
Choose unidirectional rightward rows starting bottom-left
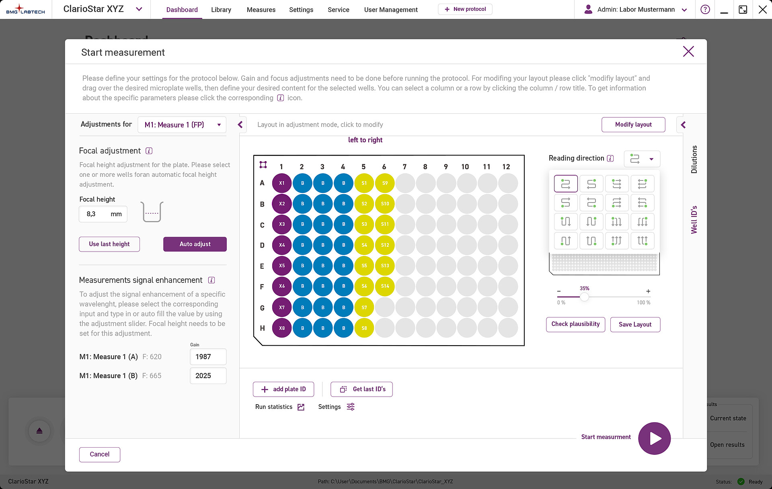[617, 203]
